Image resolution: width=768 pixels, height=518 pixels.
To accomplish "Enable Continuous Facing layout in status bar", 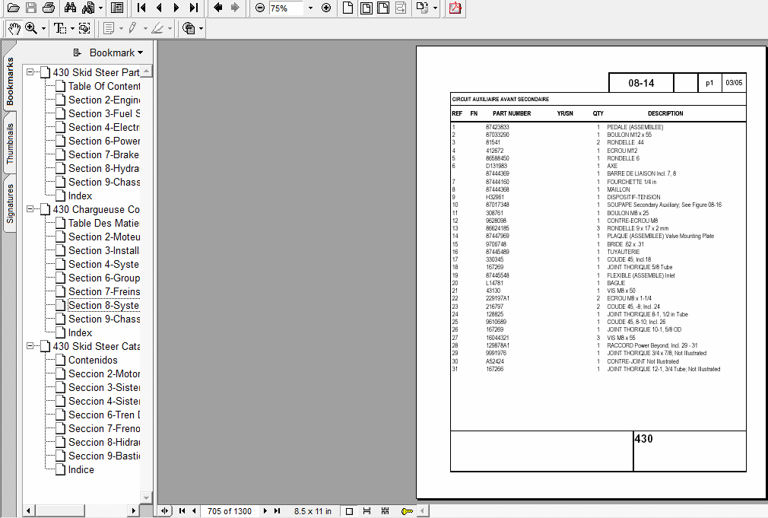I will (x=385, y=511).
